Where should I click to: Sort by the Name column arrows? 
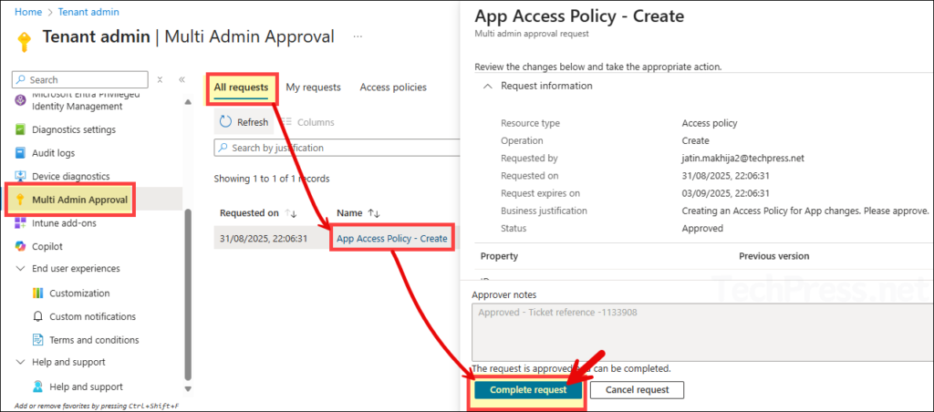tap(374, 213)
